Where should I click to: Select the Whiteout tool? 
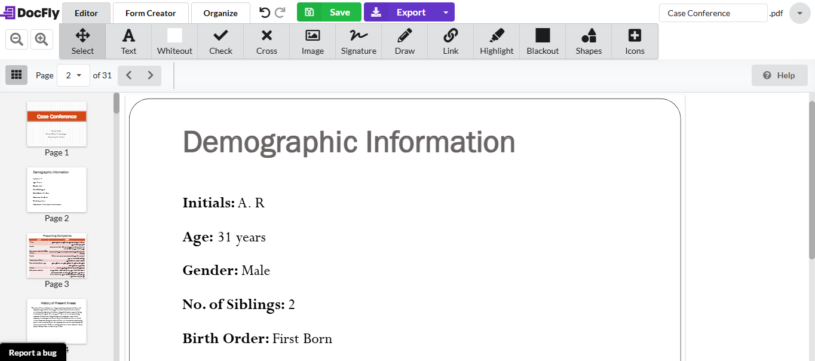(x=174, y=41)
